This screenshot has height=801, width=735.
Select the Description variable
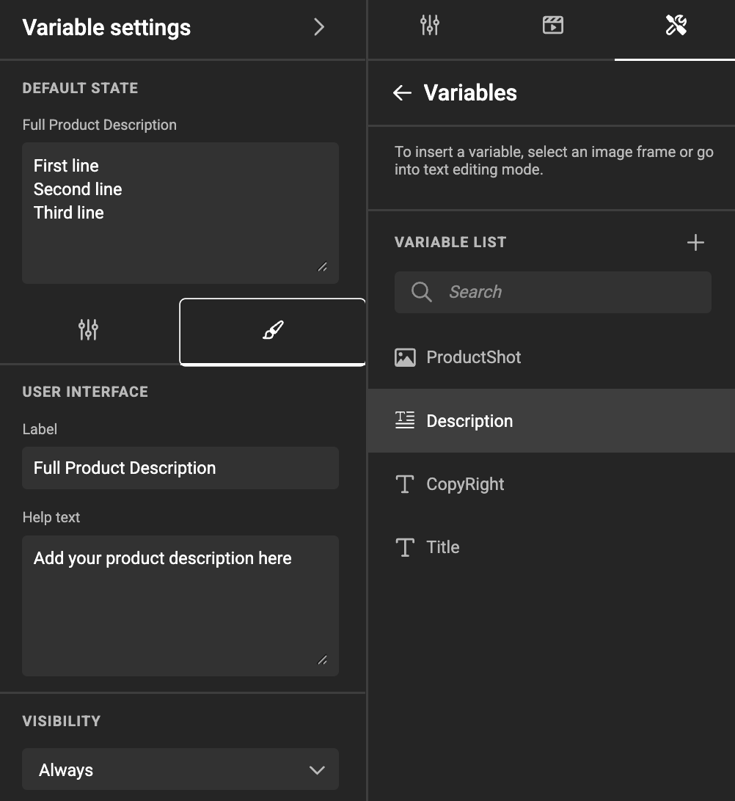click(551, 421)
